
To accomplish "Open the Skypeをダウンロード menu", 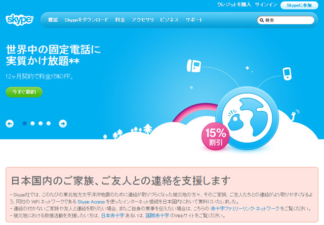I will point(87,20).
